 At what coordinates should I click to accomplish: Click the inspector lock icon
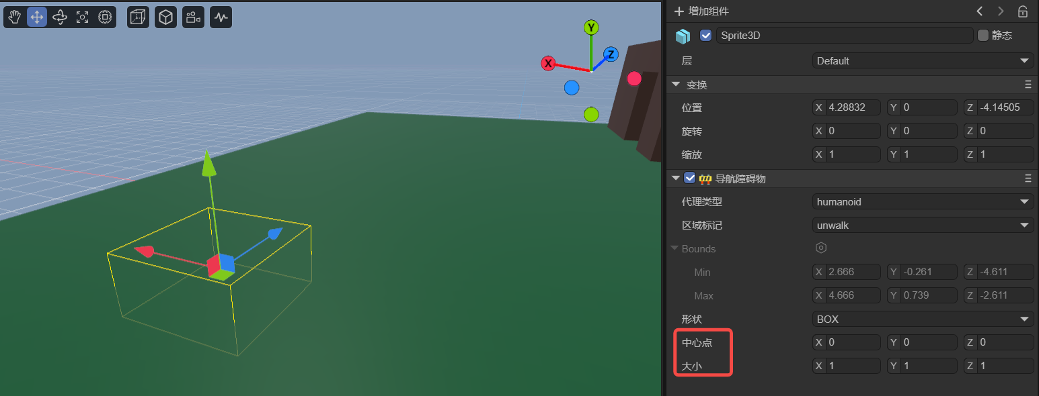[x=1022, y=11]
